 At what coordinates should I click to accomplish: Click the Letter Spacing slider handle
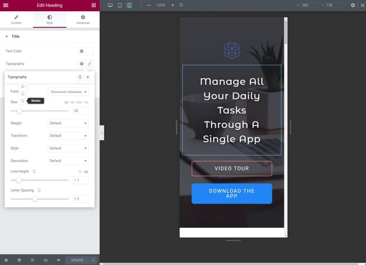click(x=35, y=199)
